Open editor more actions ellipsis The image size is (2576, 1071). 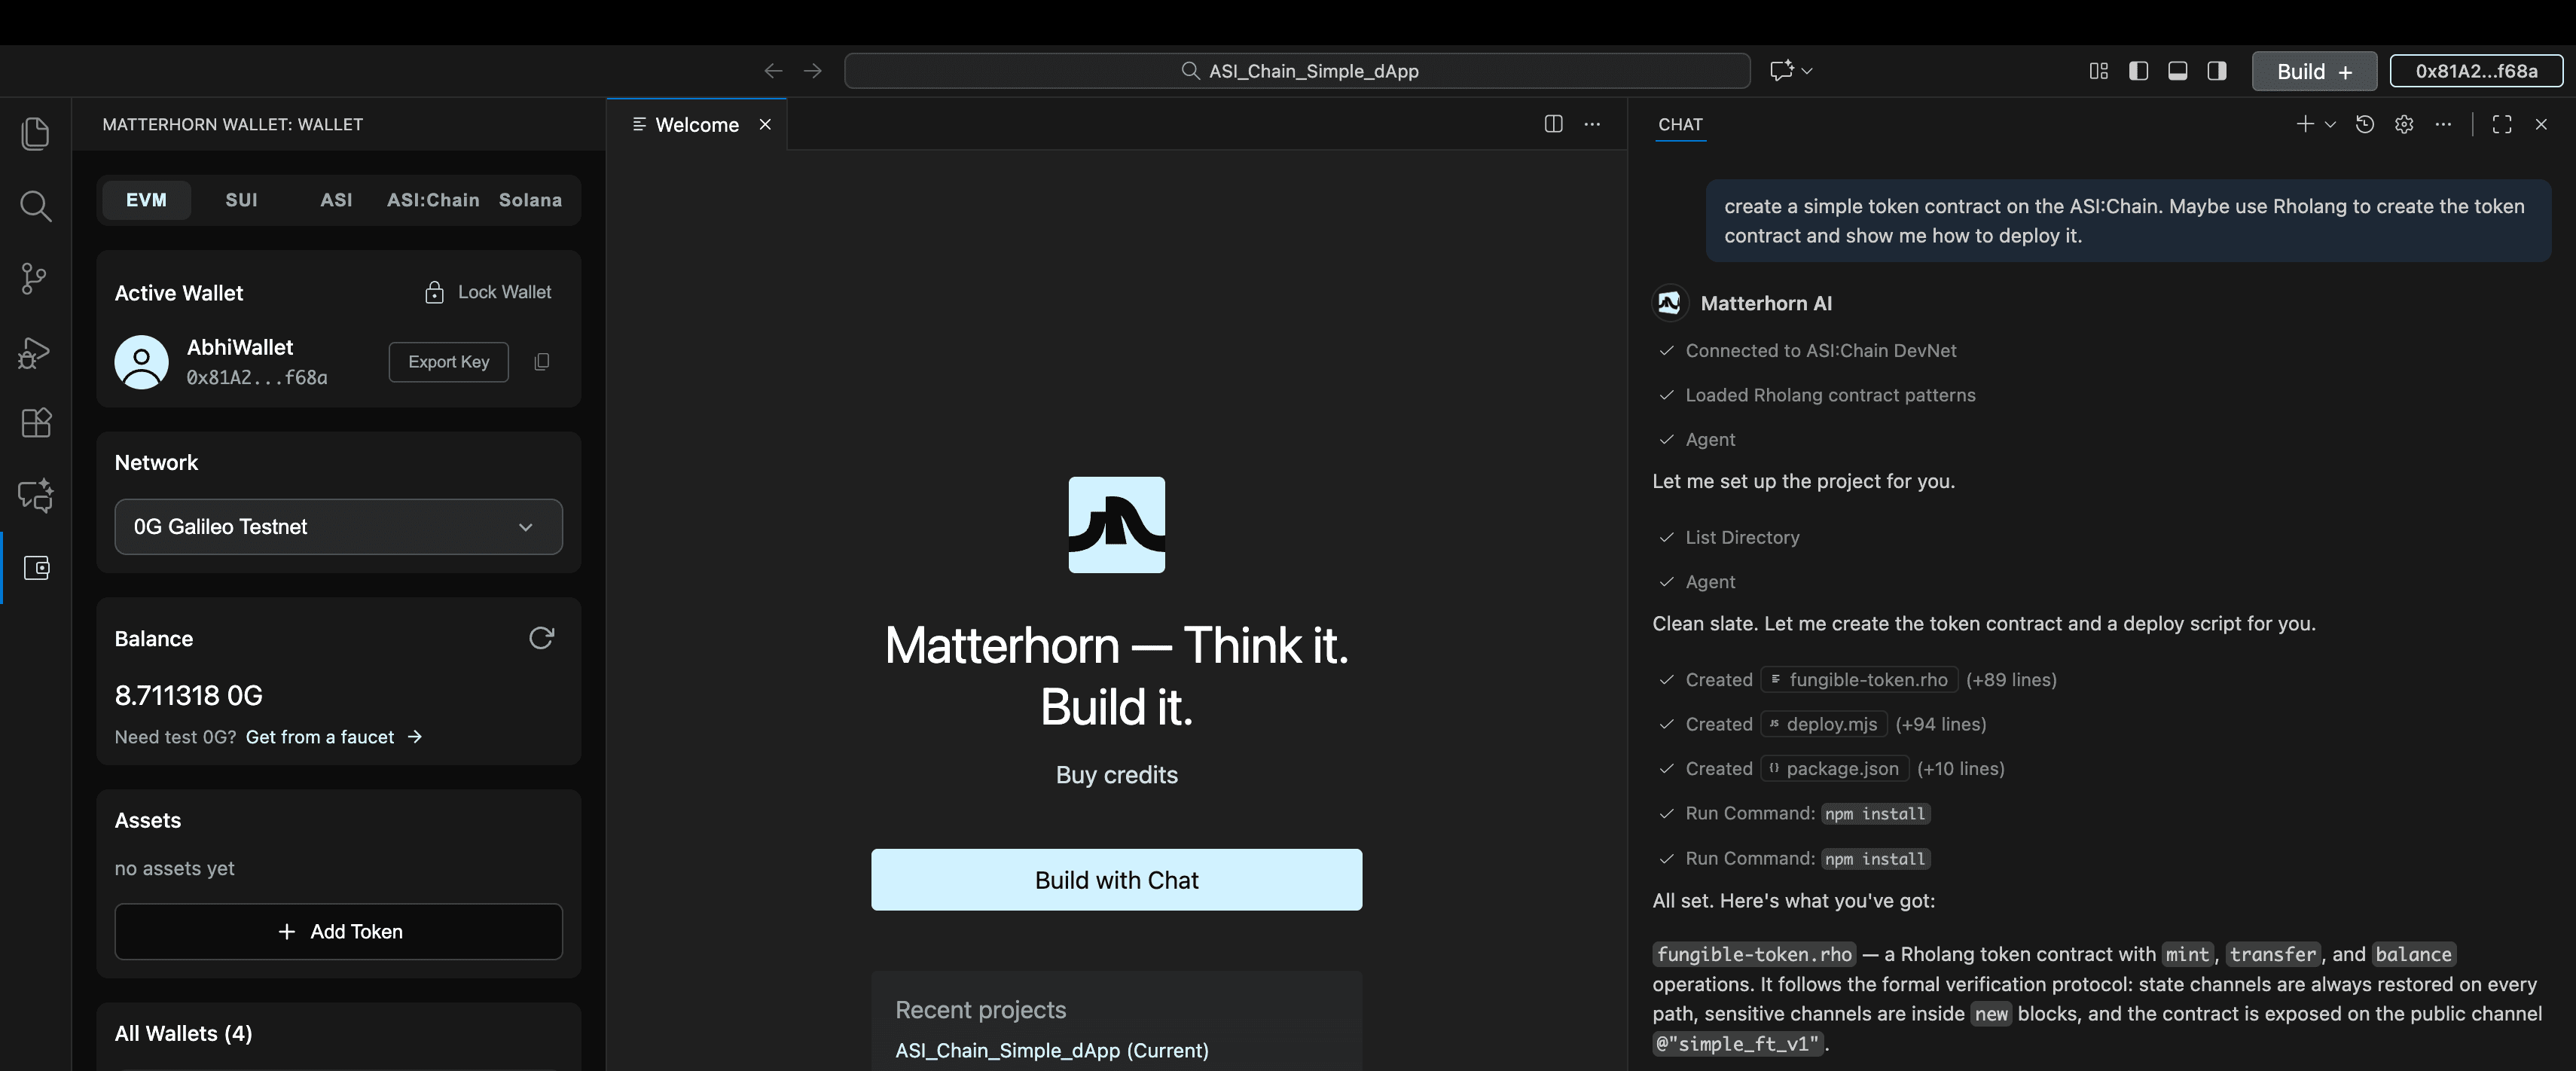1592,124
